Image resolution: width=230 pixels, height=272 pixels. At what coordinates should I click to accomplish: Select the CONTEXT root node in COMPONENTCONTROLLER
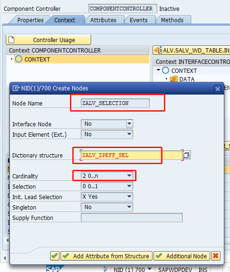(x=81, y=59)
